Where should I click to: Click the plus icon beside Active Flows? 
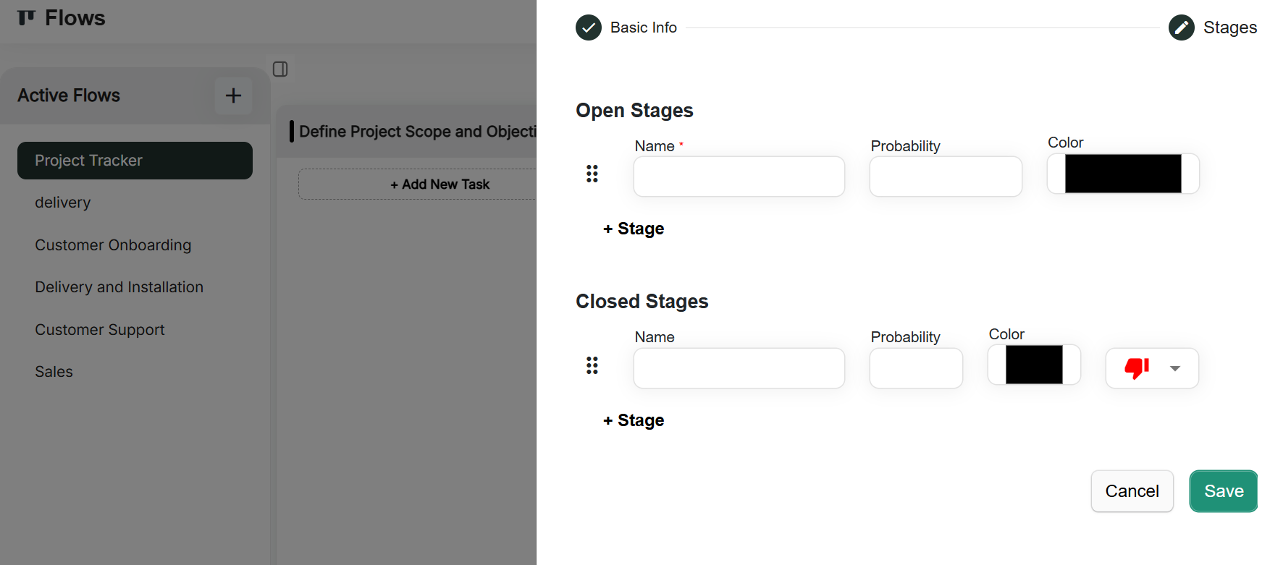(233, 95)
